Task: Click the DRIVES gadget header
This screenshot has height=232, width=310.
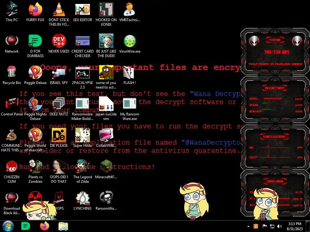Action: 275,181
